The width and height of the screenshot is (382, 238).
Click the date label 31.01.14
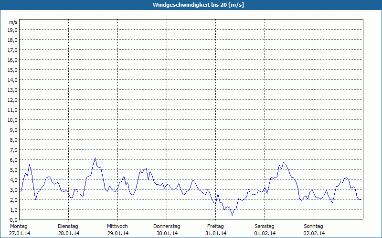click(x=215, y=233)
